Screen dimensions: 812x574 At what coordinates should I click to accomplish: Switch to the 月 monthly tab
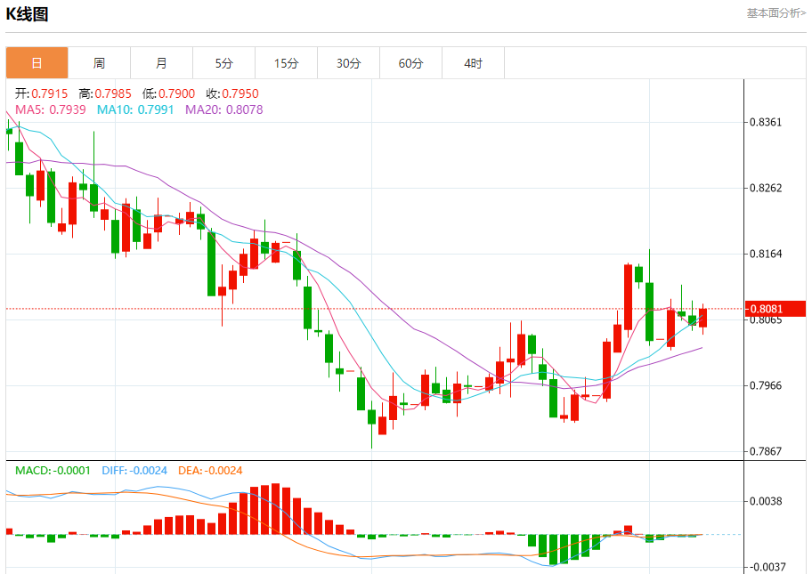tap(161, 63)
